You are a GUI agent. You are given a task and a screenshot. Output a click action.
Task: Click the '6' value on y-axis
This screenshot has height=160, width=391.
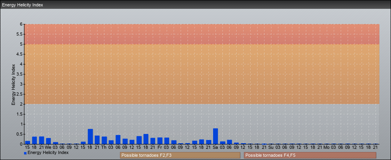click(22, 24)
